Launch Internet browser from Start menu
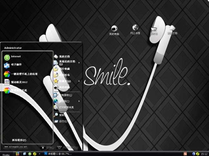 (x=13, y=57)
